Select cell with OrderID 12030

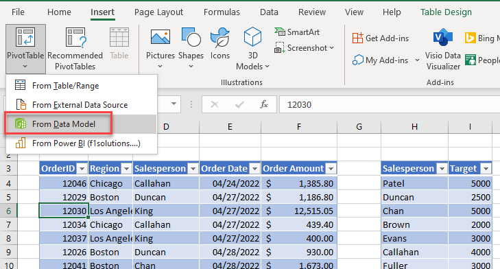pyautogui.click(x=64, y=211)
